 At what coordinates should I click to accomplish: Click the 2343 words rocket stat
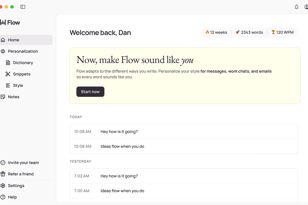249,32
